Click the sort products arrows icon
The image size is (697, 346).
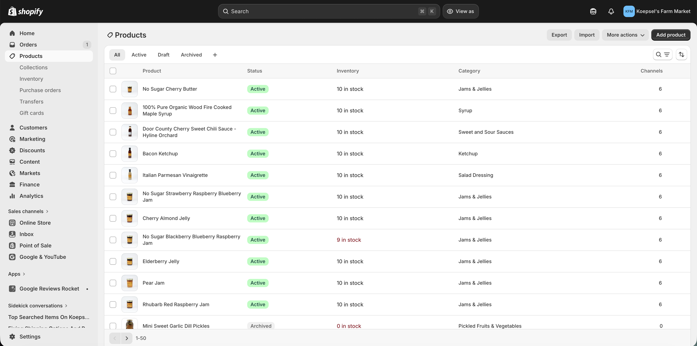681,55
